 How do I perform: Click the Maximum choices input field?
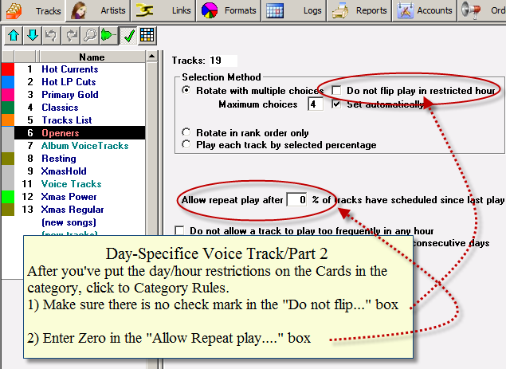coord(316,104)
